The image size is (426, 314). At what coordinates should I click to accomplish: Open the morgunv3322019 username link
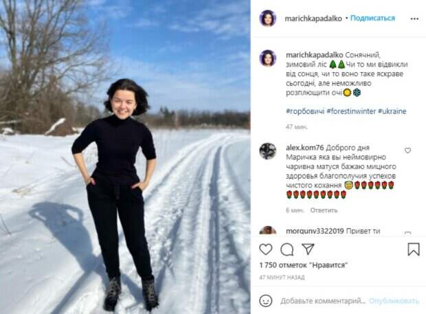[x=315, y=231]
